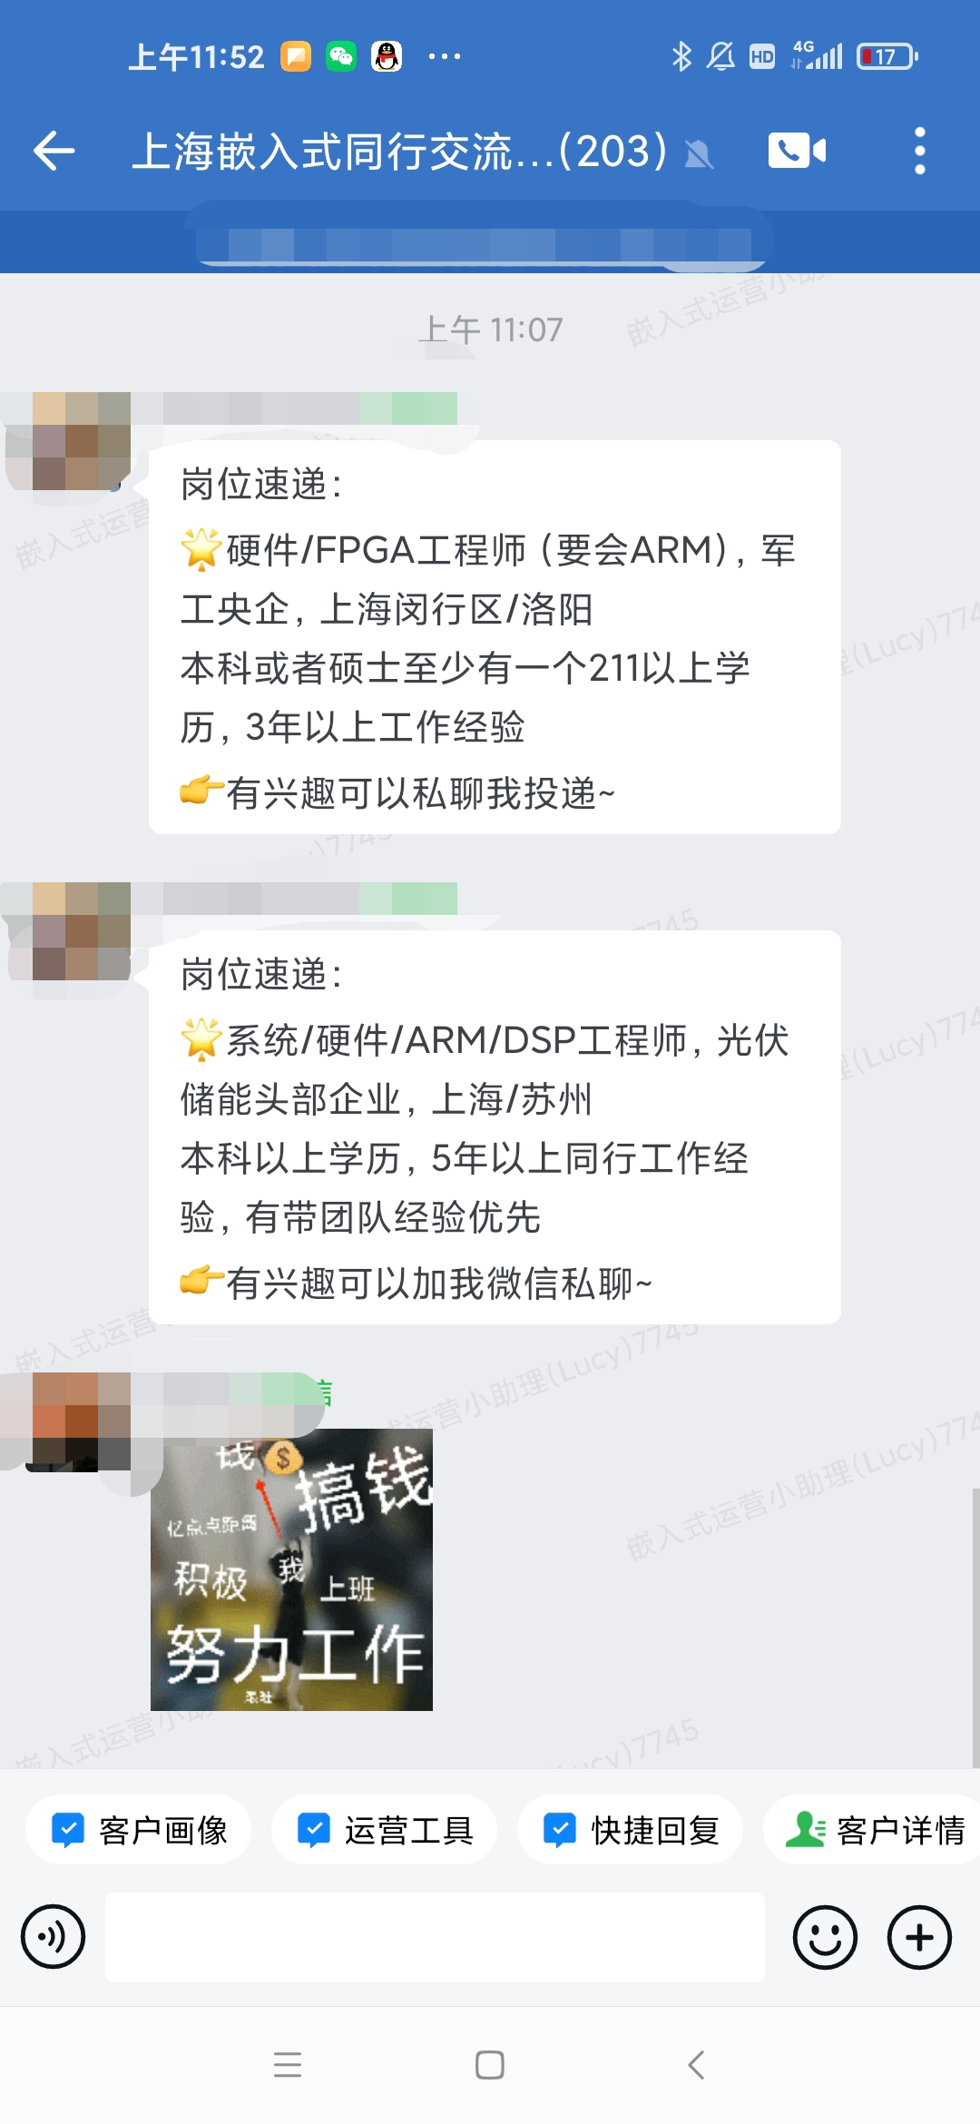Focus the message text input box

(x=435, y=1937)
